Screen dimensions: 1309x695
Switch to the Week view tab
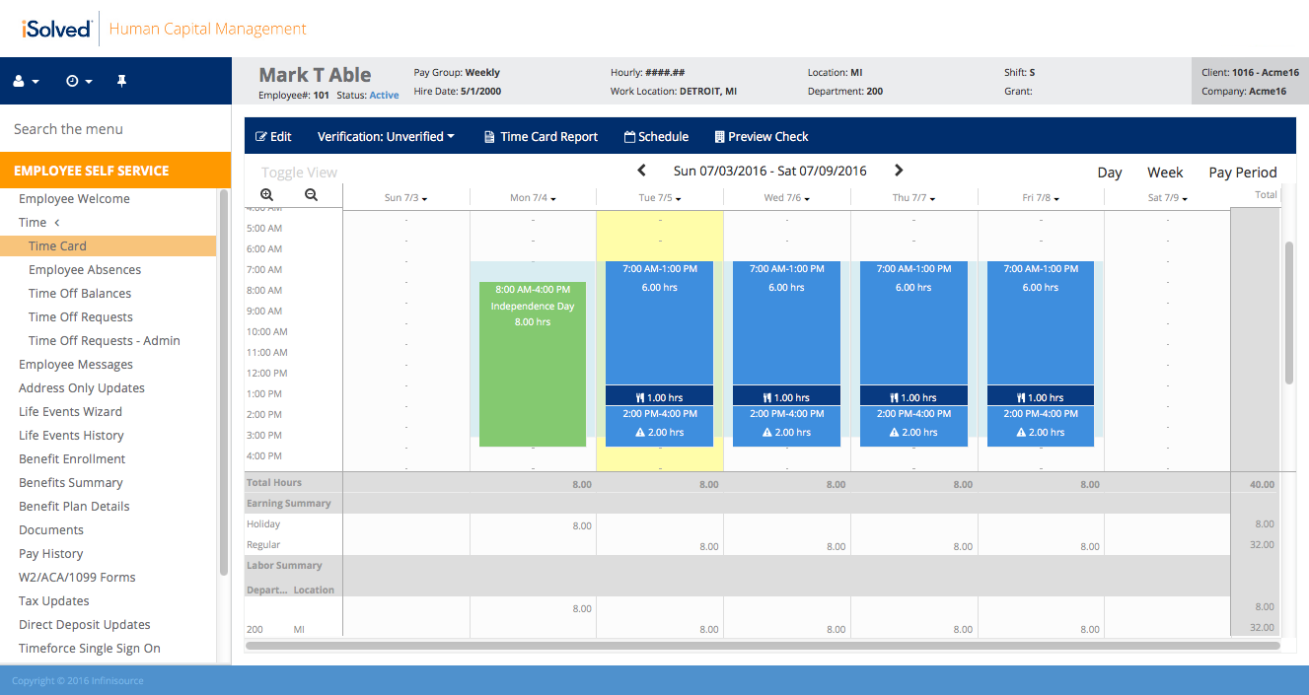[1164, 172]
